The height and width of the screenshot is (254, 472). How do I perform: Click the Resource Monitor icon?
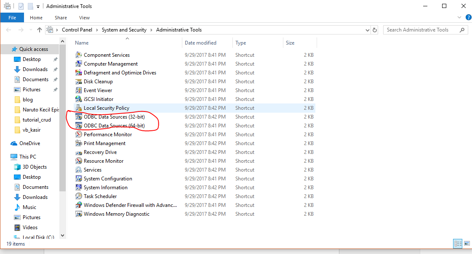(79, 161)
